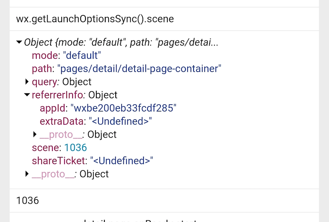Viewport: 329px width, 222px height.
Task: Click the wx.getLaunchOptionsSync().scene command line
Action: [x=95, y=19]
